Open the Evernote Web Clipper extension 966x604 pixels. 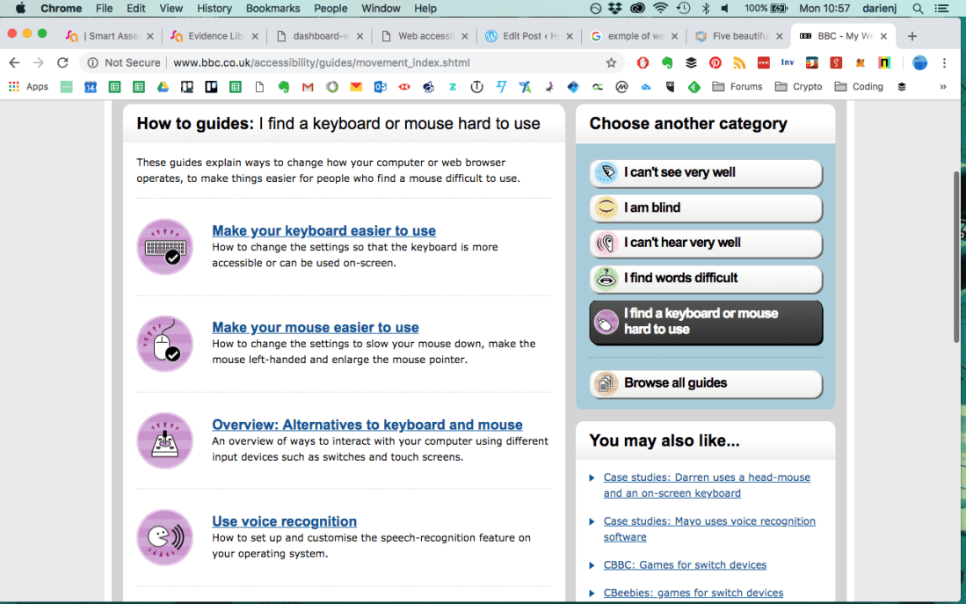tap(669, 63)
